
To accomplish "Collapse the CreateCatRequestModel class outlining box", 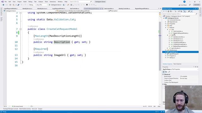I will click(x=21, y=29).
